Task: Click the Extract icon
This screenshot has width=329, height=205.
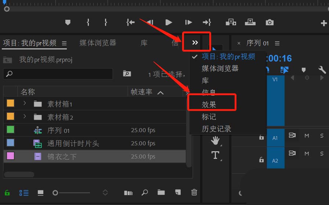Action: (x=250, y=22)
